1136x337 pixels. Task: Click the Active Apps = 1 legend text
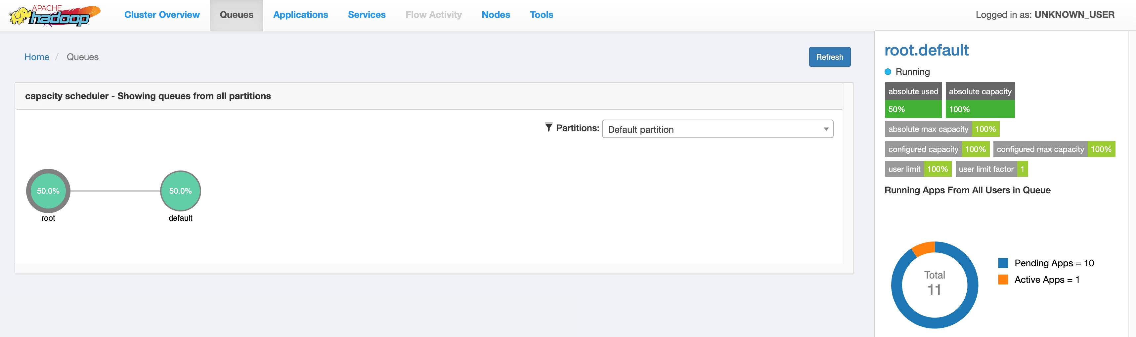click(1047, 280)
